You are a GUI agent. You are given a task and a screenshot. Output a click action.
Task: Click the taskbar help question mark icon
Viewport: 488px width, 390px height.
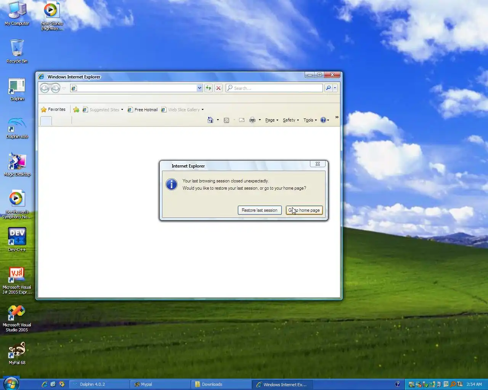pyautogui.click(x=397, y=384)
